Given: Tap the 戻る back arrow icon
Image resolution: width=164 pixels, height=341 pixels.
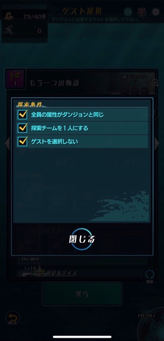Looking at the screenshot, I should (13, 318).
